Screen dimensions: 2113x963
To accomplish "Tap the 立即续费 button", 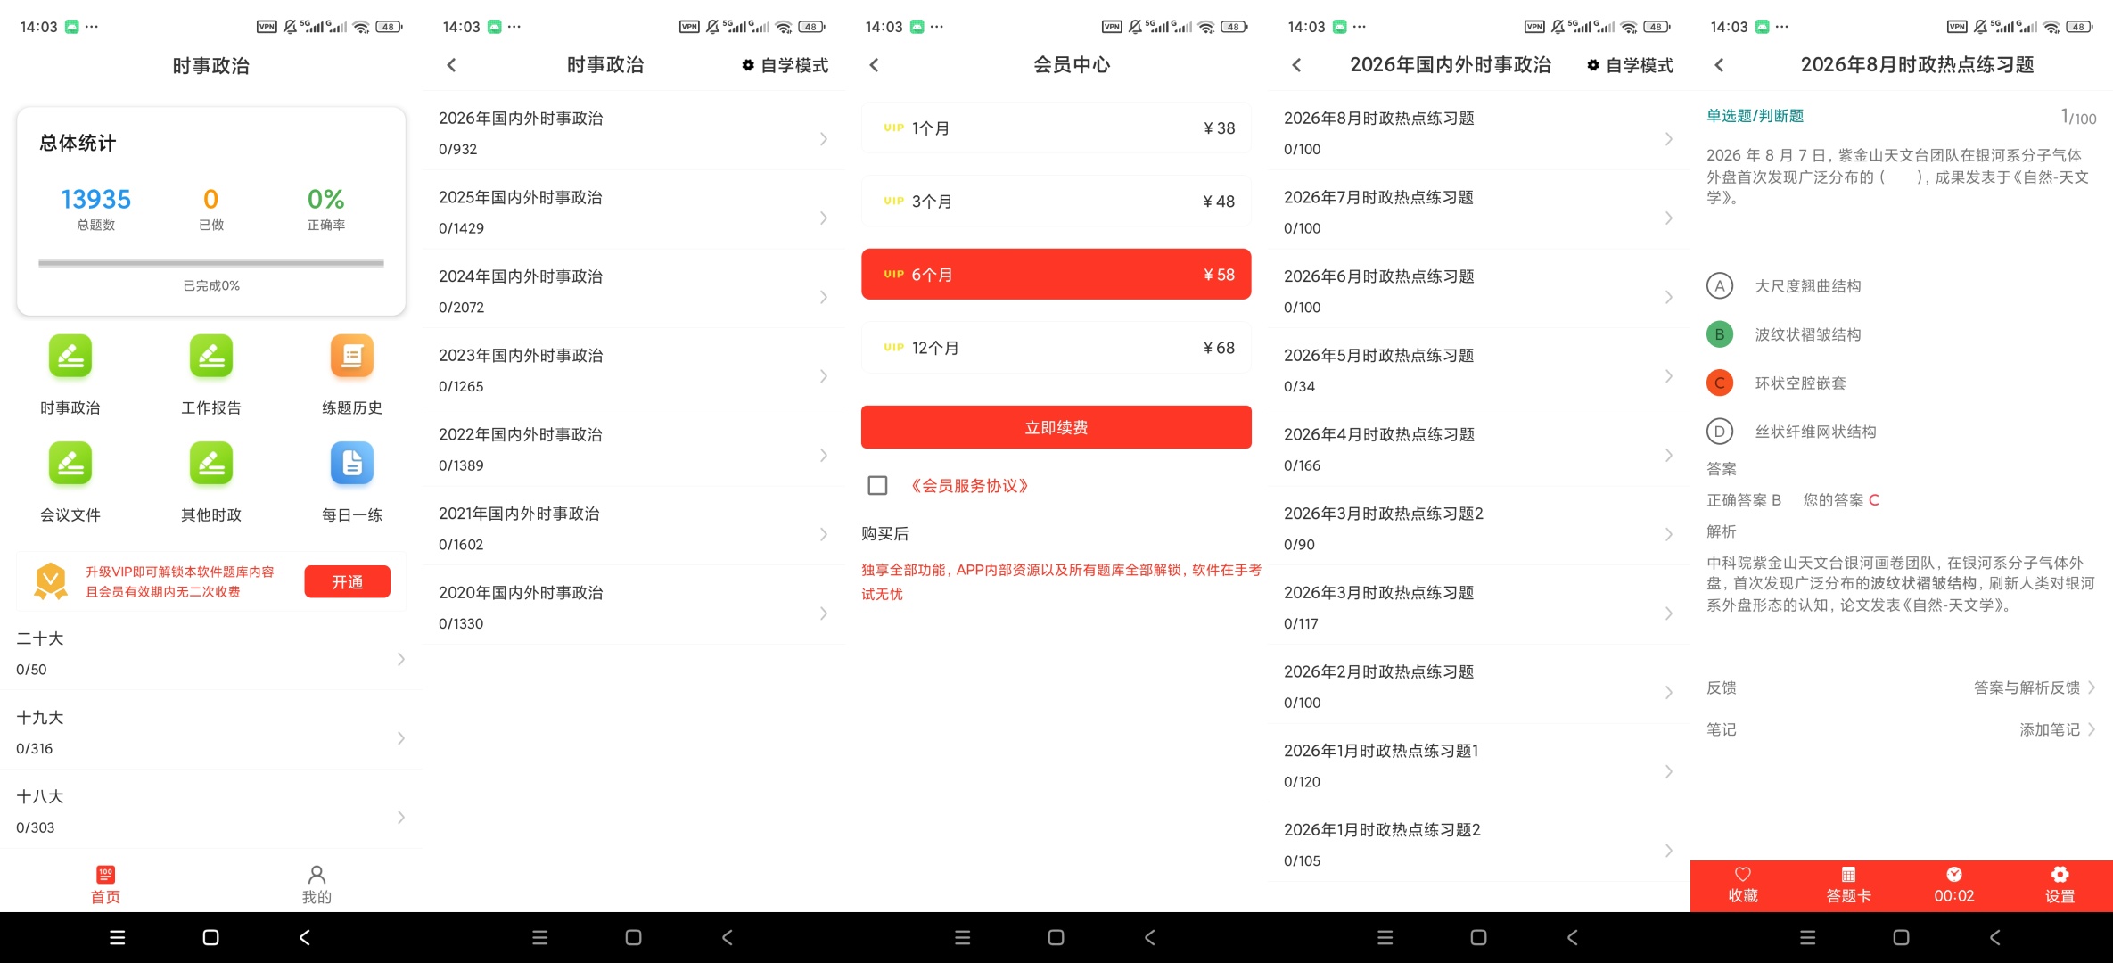I will pyautogui.click(x=1056, y=427).
